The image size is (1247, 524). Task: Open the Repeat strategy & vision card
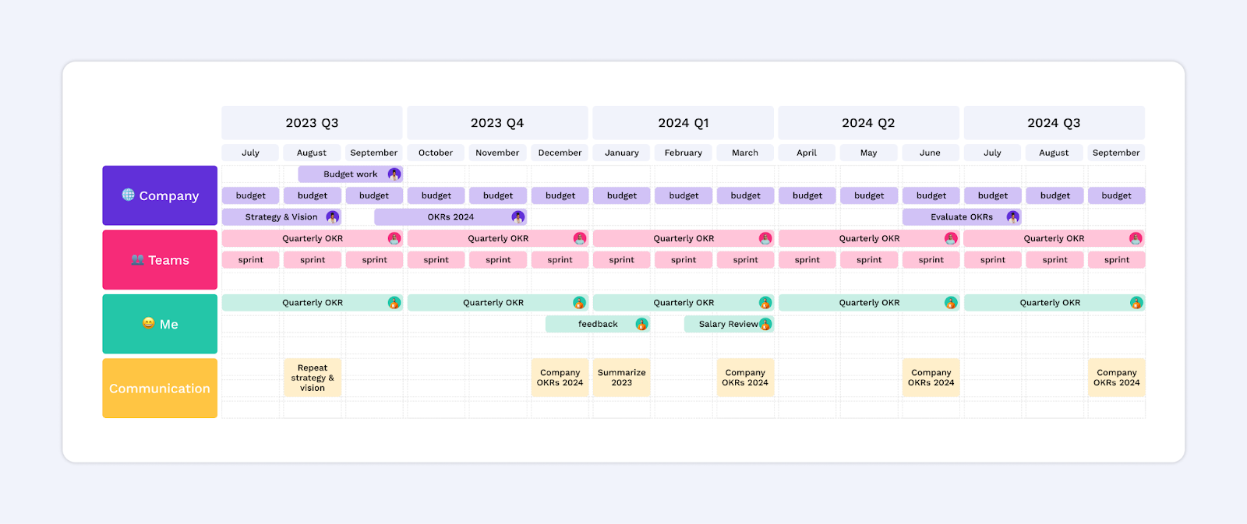(x=312, y=378)
